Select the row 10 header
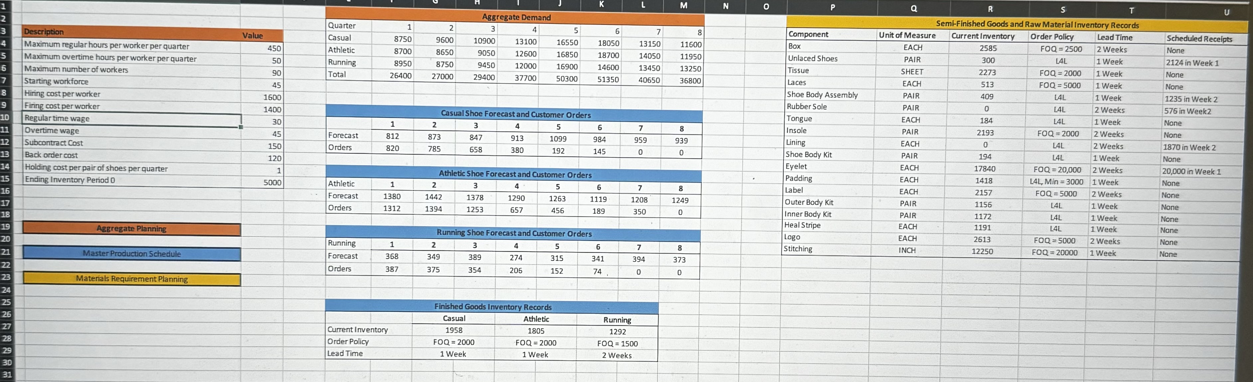Image resolution: width=1253 pixels, height=382 pixels. tap(5, 117)
